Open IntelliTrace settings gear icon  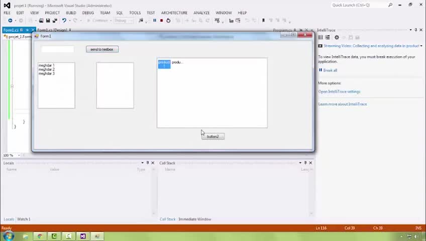pos(337,38)
